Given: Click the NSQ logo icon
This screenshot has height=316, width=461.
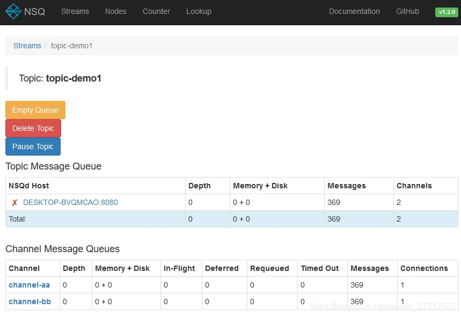Looking at the screenshot, I should 13,11.
